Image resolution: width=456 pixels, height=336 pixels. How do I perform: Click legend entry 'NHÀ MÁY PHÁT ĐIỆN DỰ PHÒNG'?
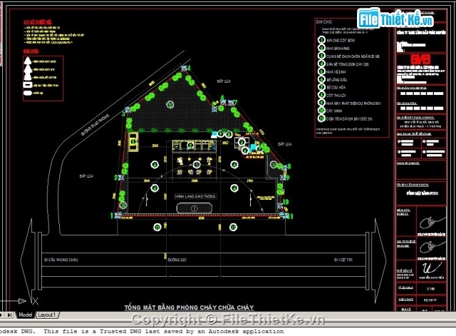(353, 103)
